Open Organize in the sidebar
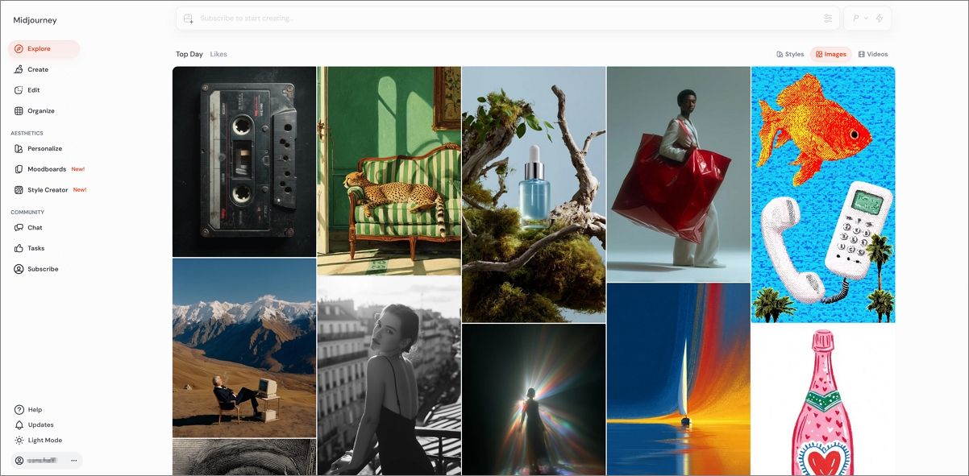 coord(40,111)
